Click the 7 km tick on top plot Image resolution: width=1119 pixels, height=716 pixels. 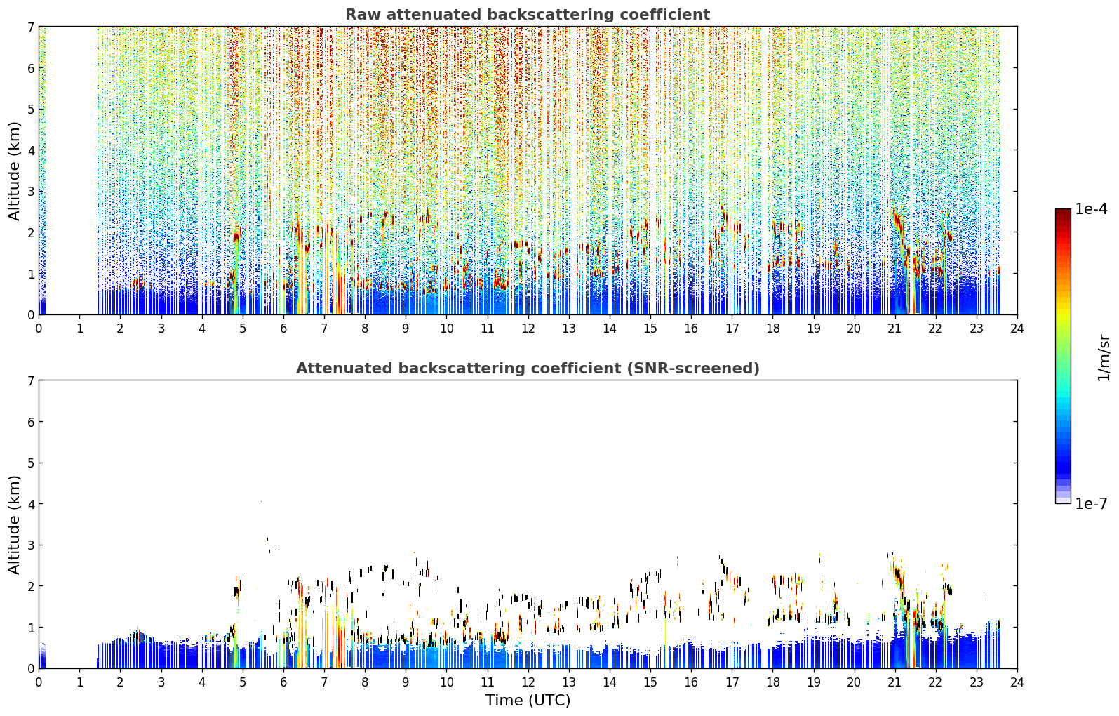(31, 27)
